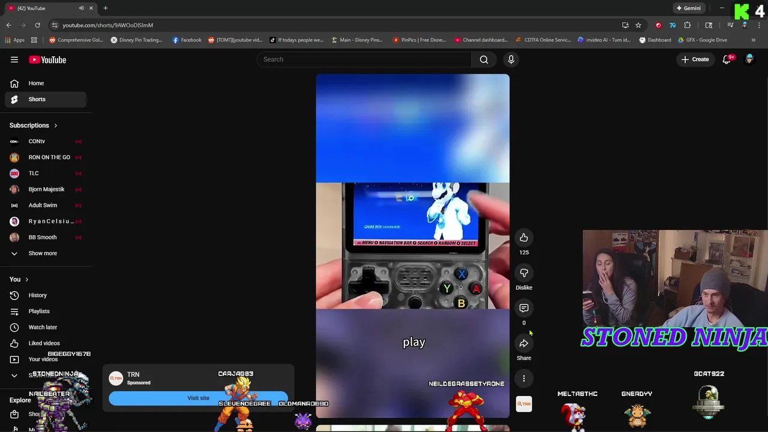Open the Facebook bookmark
Screen dimensions: 768x432
coord(187,40)
